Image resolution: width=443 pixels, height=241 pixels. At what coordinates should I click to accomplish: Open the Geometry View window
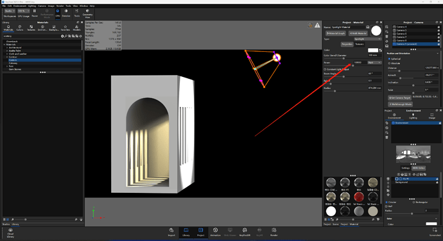87,13
